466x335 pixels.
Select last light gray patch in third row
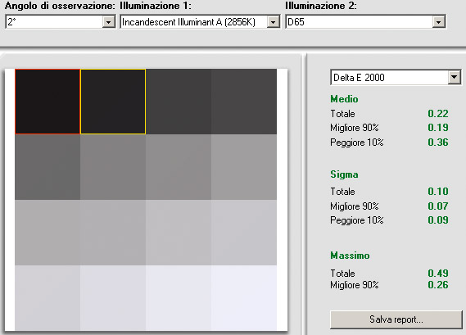click(244, 233)
